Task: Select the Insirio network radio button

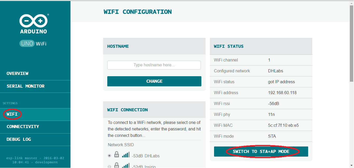Action: click(x=109, y=166)
